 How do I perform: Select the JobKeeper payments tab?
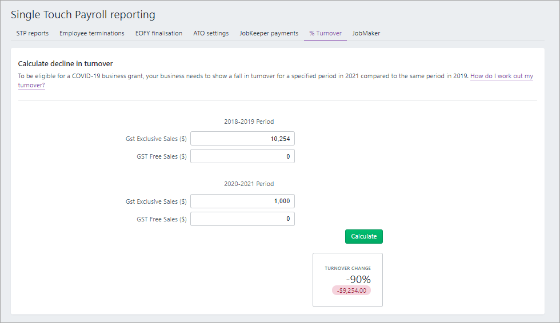point(269,33)
